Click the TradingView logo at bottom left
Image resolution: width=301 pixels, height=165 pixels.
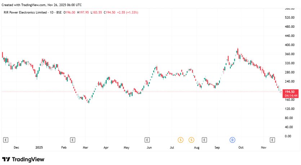[x=23, y=159]
